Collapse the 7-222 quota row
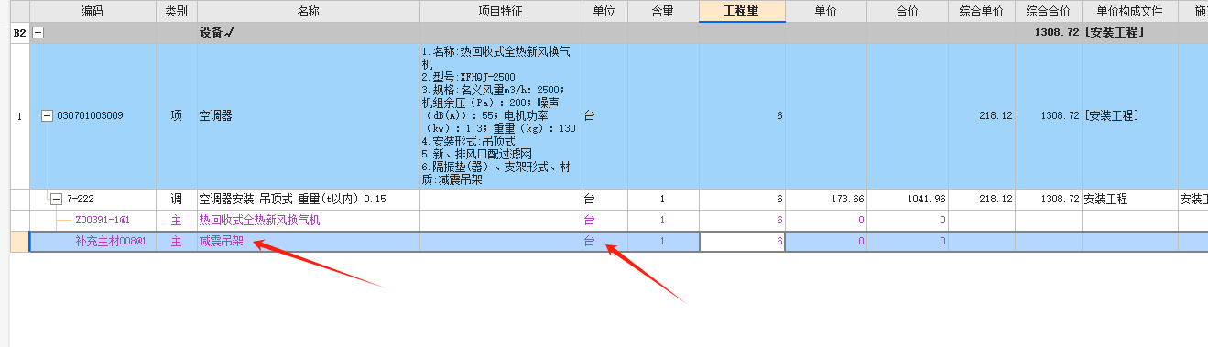This screenshot has width=1208, height=347. (x=55, y=200)
